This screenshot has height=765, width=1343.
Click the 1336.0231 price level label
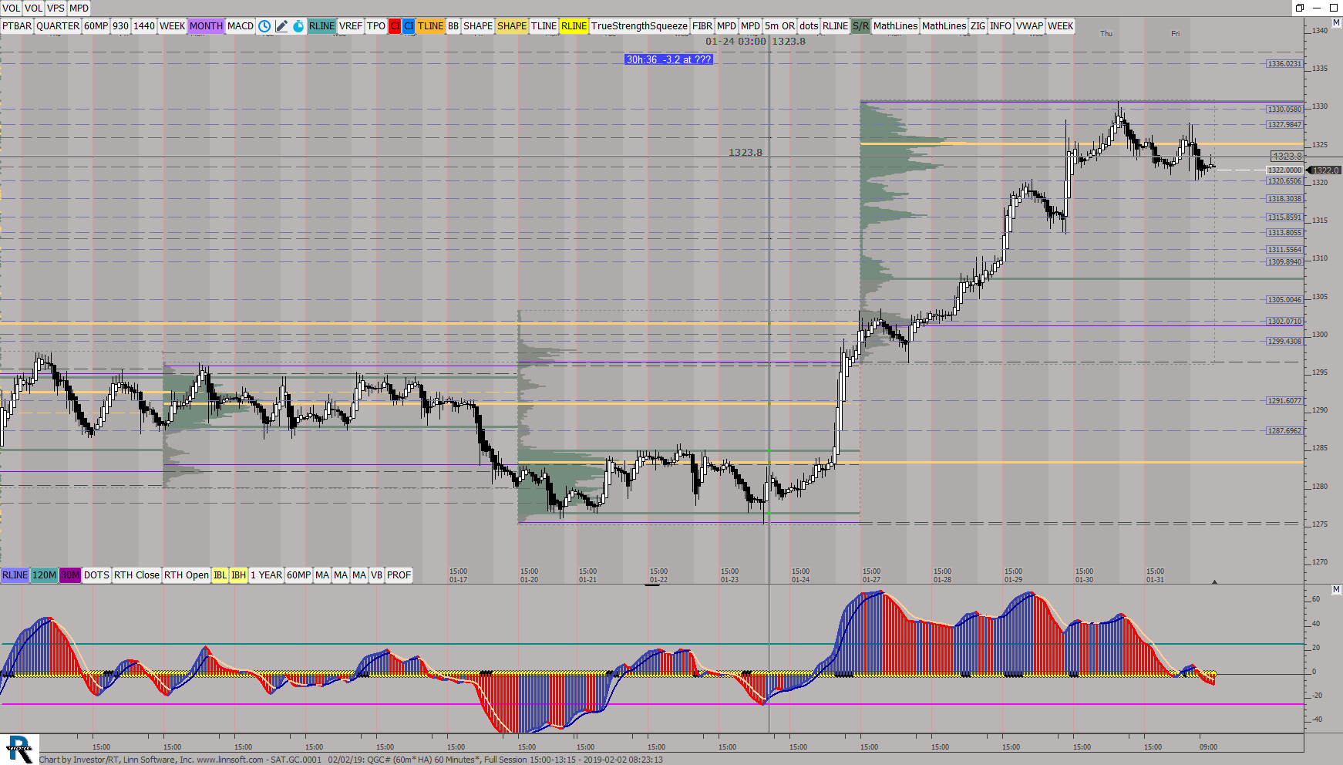1284,64
